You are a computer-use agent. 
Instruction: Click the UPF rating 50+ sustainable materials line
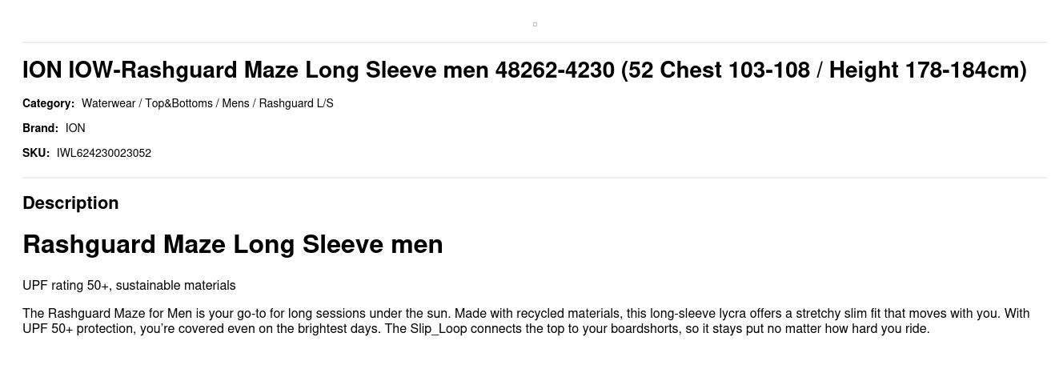tap(129, 286)
